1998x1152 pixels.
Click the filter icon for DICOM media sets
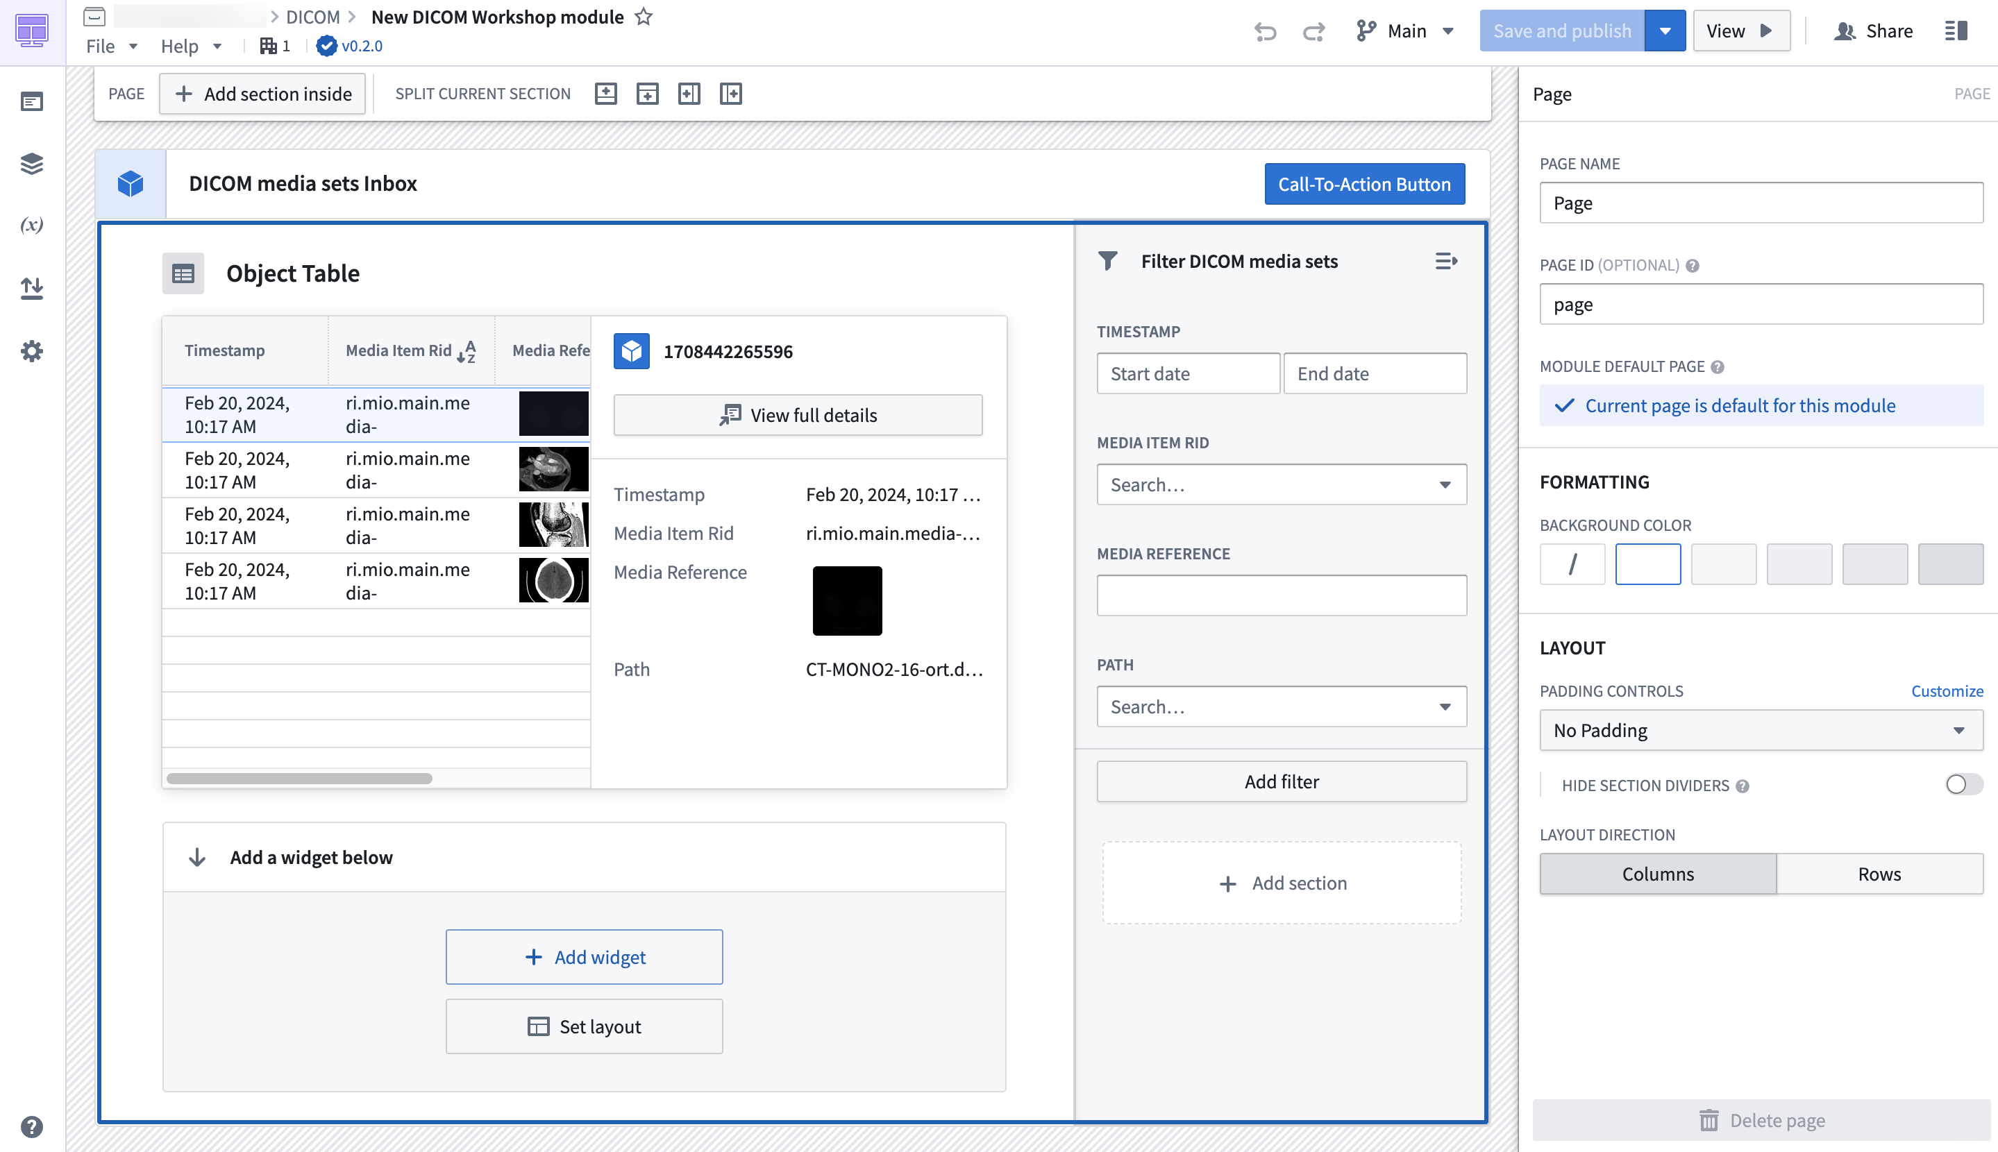point(1109,260)
